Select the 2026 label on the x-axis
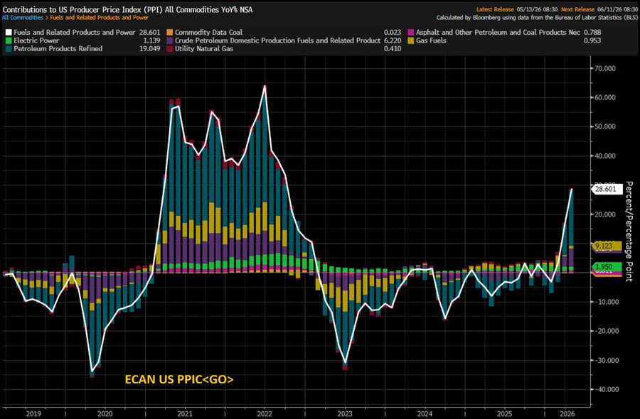 pyautogui.click(x=567, y=414)
